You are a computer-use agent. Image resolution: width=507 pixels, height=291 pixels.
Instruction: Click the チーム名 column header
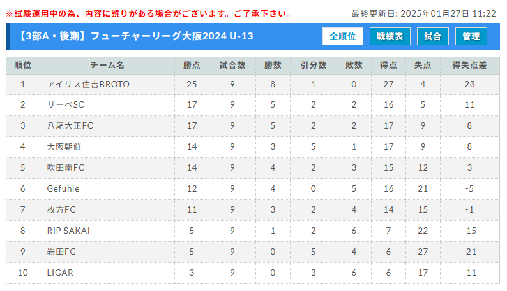[x=107, y=66]
